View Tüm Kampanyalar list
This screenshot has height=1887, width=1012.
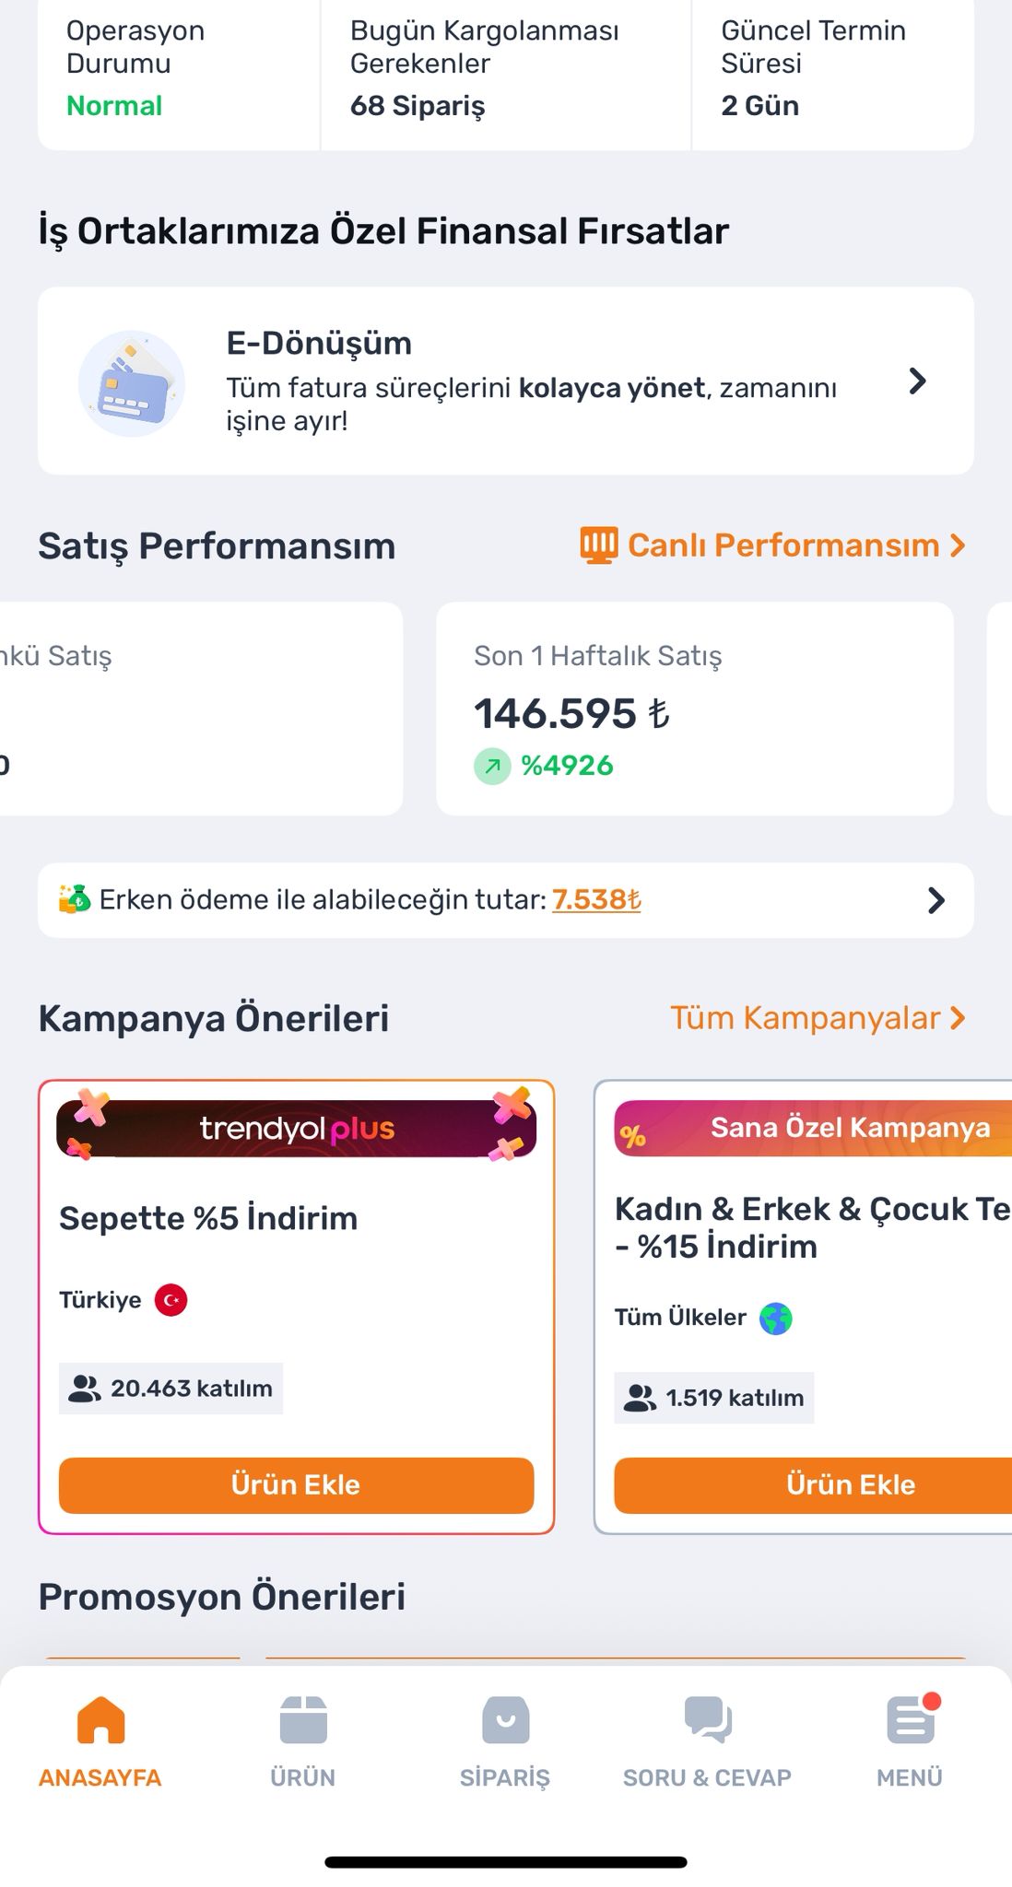[x=818, y=1018]
